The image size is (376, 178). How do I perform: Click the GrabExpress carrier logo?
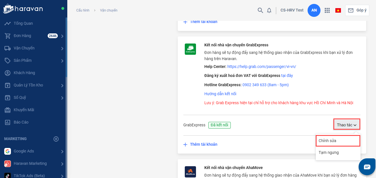coord(190,49)
